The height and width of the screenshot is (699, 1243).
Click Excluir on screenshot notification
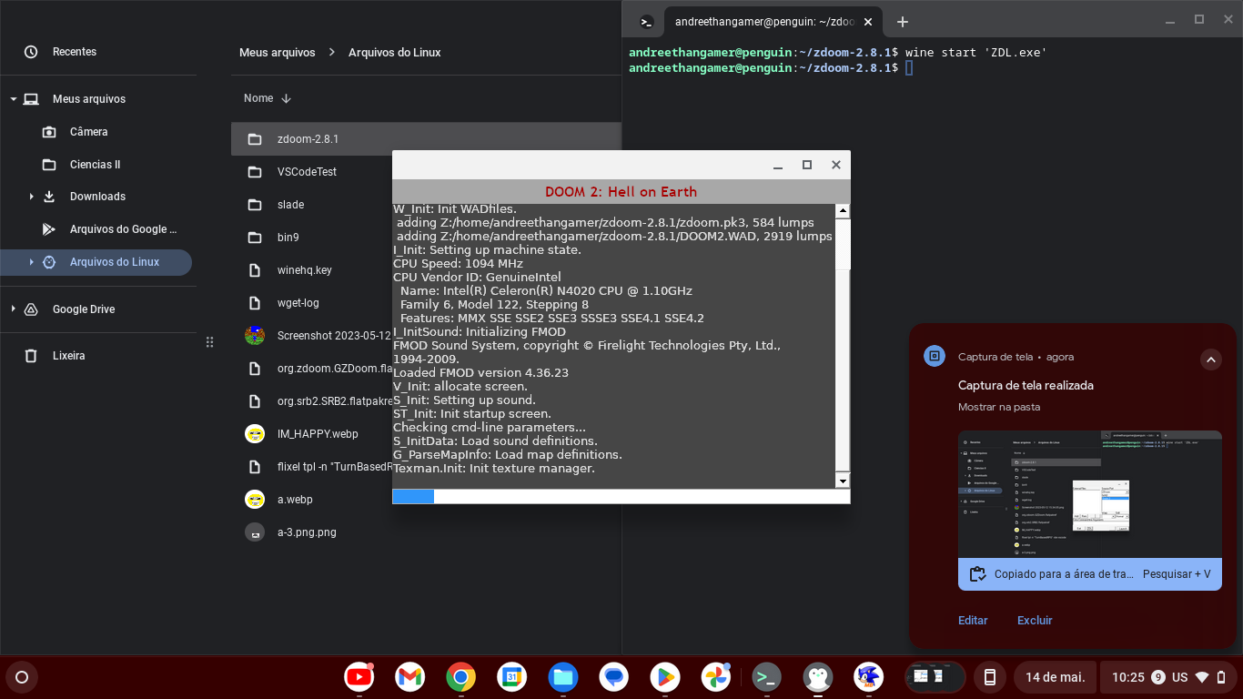pos(1035,621)
